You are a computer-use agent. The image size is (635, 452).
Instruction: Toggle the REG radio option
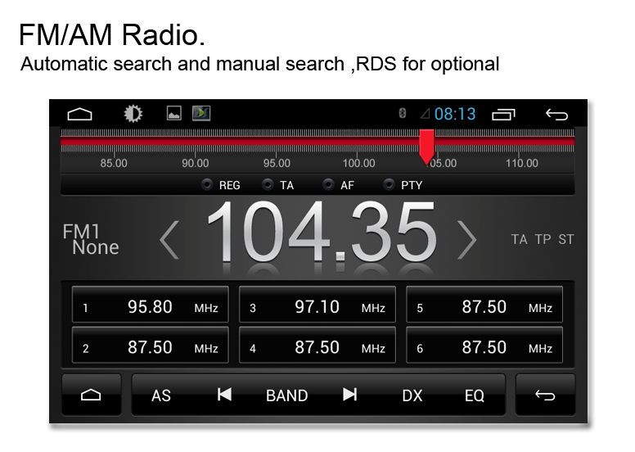point(221,185)
